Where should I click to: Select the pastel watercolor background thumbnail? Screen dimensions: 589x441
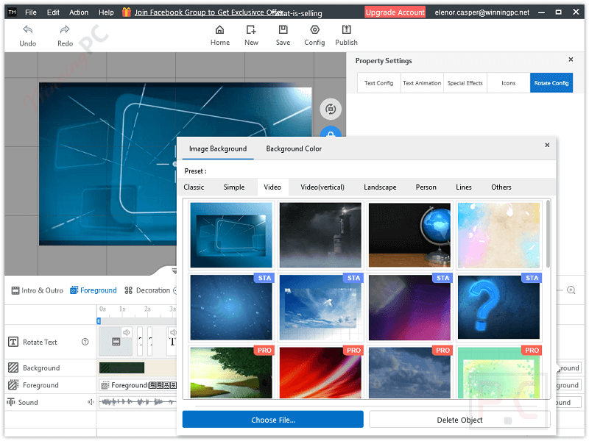coord(499,234)
